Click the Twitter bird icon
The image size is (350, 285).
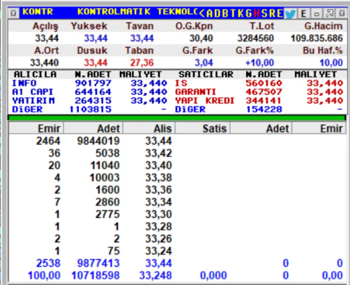click(x=290, y=14)
